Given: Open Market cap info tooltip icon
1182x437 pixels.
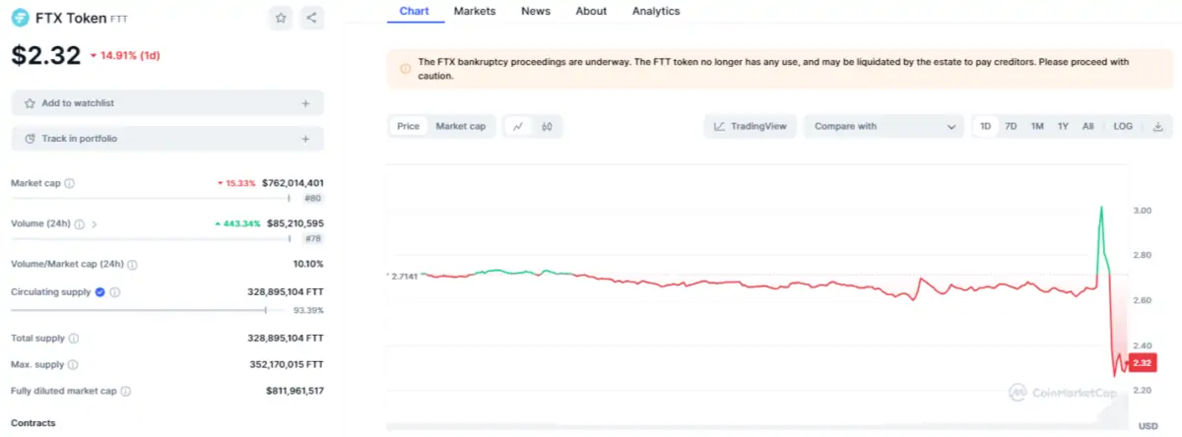Looking at the screenshot, I should click(69, 183).
